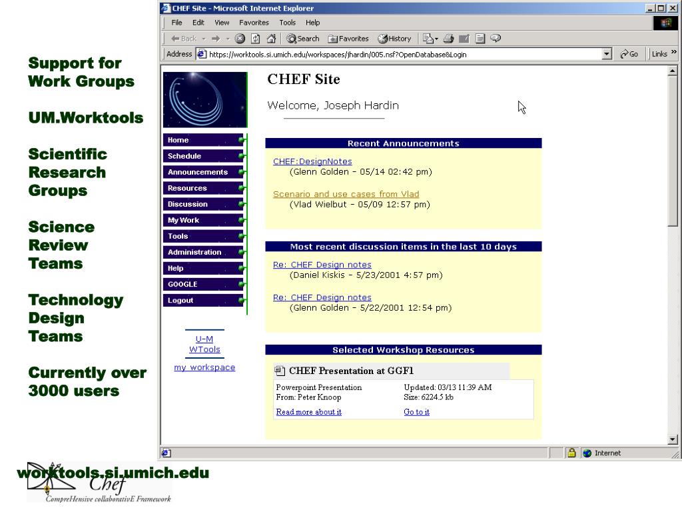
Task: Open Discussion in the site navigation
Action: pyautogui.click(x=204, y=204)
